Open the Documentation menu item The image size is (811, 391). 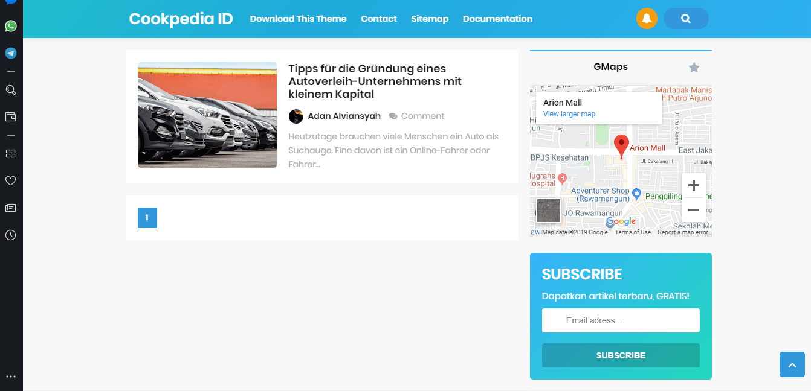(x=498, y=19)
